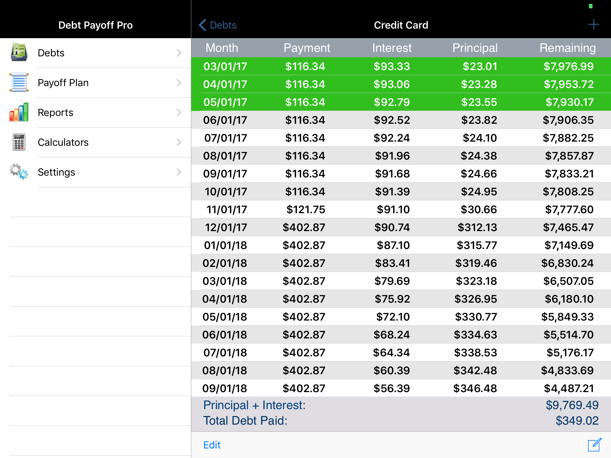Tap the plus icon to add payment
Viewport: 611px width, 458px height.
(593, 25)
